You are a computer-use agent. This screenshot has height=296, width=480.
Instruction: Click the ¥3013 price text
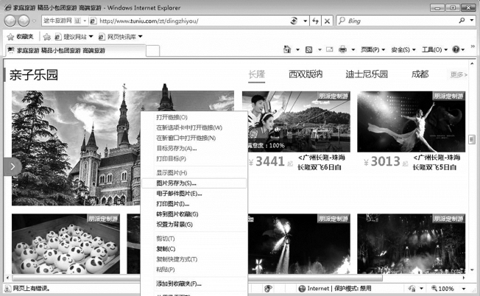382,161
